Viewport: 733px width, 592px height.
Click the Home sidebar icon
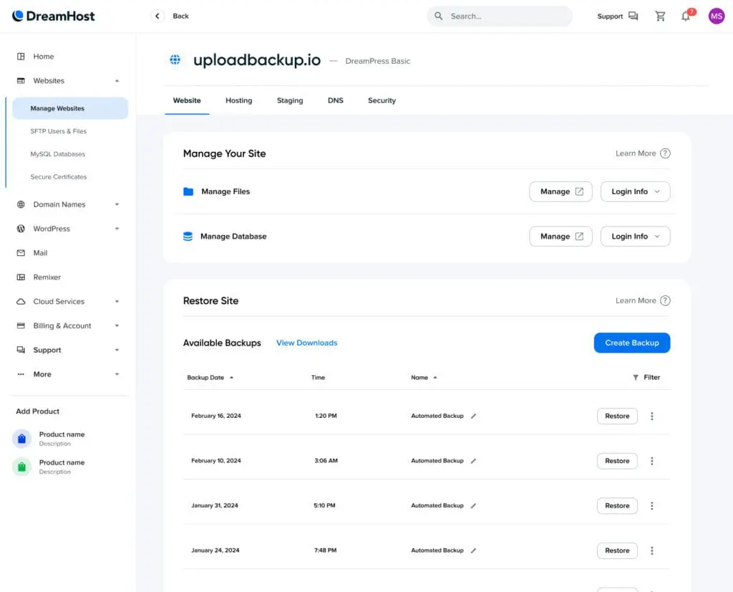point(21,57)
